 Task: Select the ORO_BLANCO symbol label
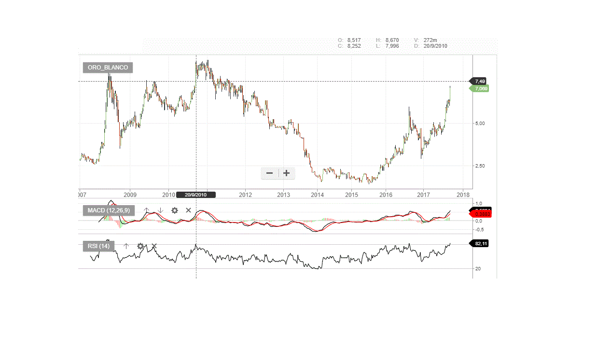coord(108,68)
